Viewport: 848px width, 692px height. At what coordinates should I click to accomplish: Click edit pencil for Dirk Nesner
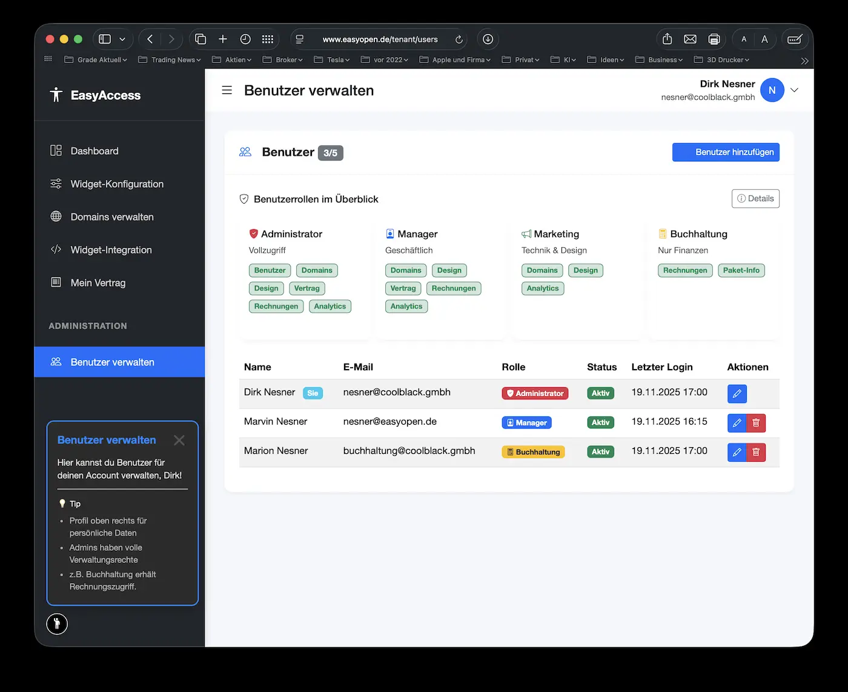coord(737,394)
